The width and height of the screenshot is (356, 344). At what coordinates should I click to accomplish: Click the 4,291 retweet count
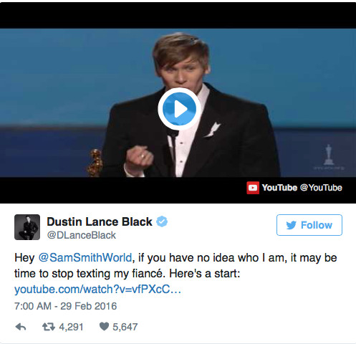(71, 327)
